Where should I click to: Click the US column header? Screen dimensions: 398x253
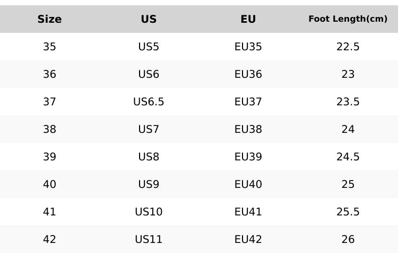(x=149, y=20)
